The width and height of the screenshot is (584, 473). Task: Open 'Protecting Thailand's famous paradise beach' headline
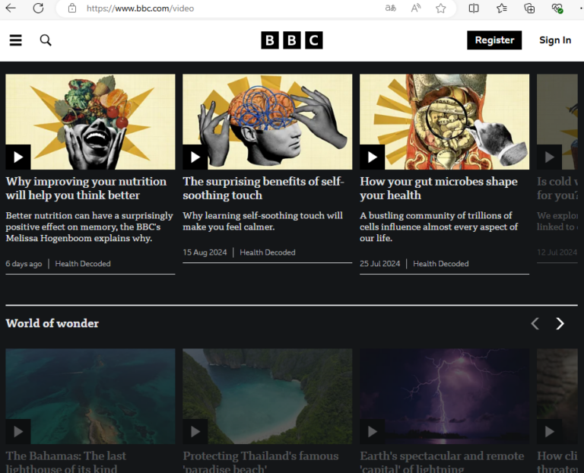click(261, 462)
